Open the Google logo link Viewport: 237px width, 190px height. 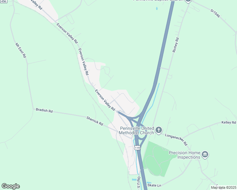pos(10,186)
